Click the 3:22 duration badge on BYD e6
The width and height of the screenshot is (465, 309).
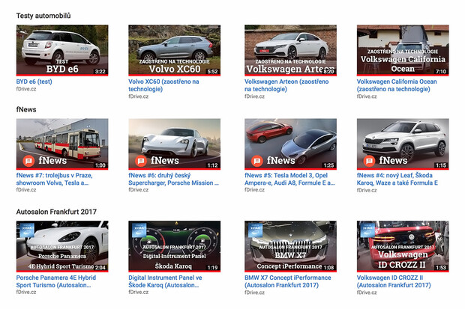coord(100,71)
